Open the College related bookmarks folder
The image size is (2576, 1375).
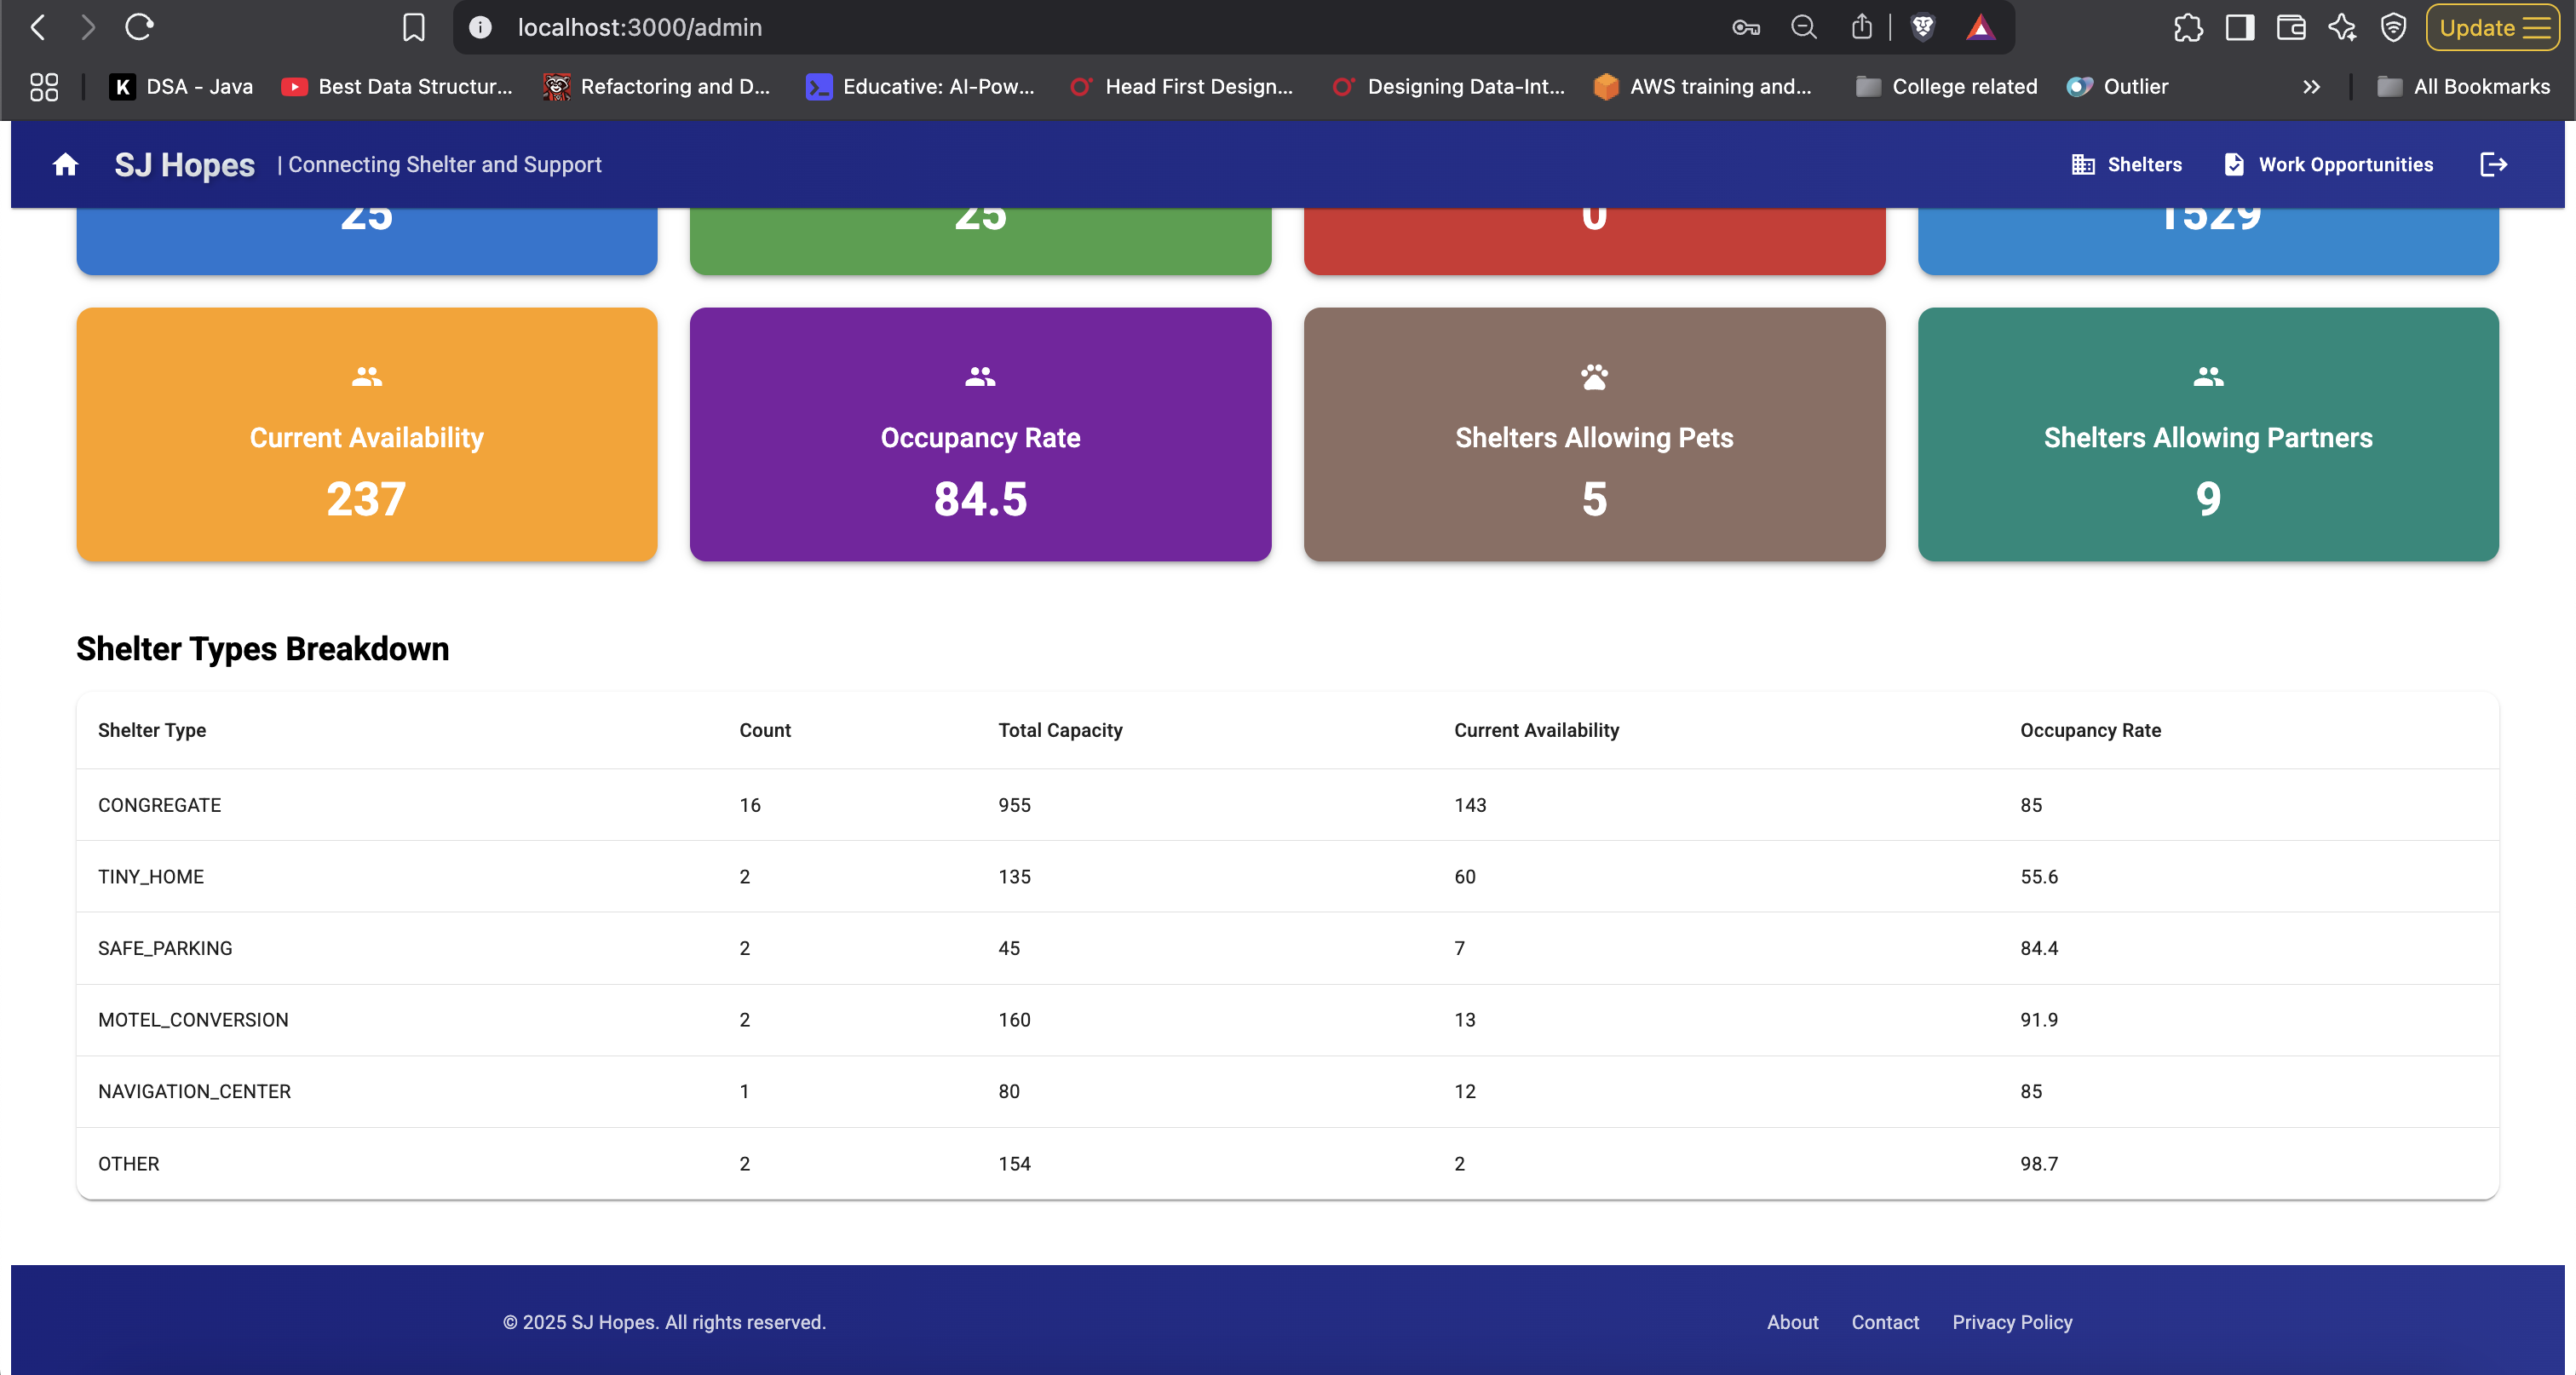(x=1946, y=87)
